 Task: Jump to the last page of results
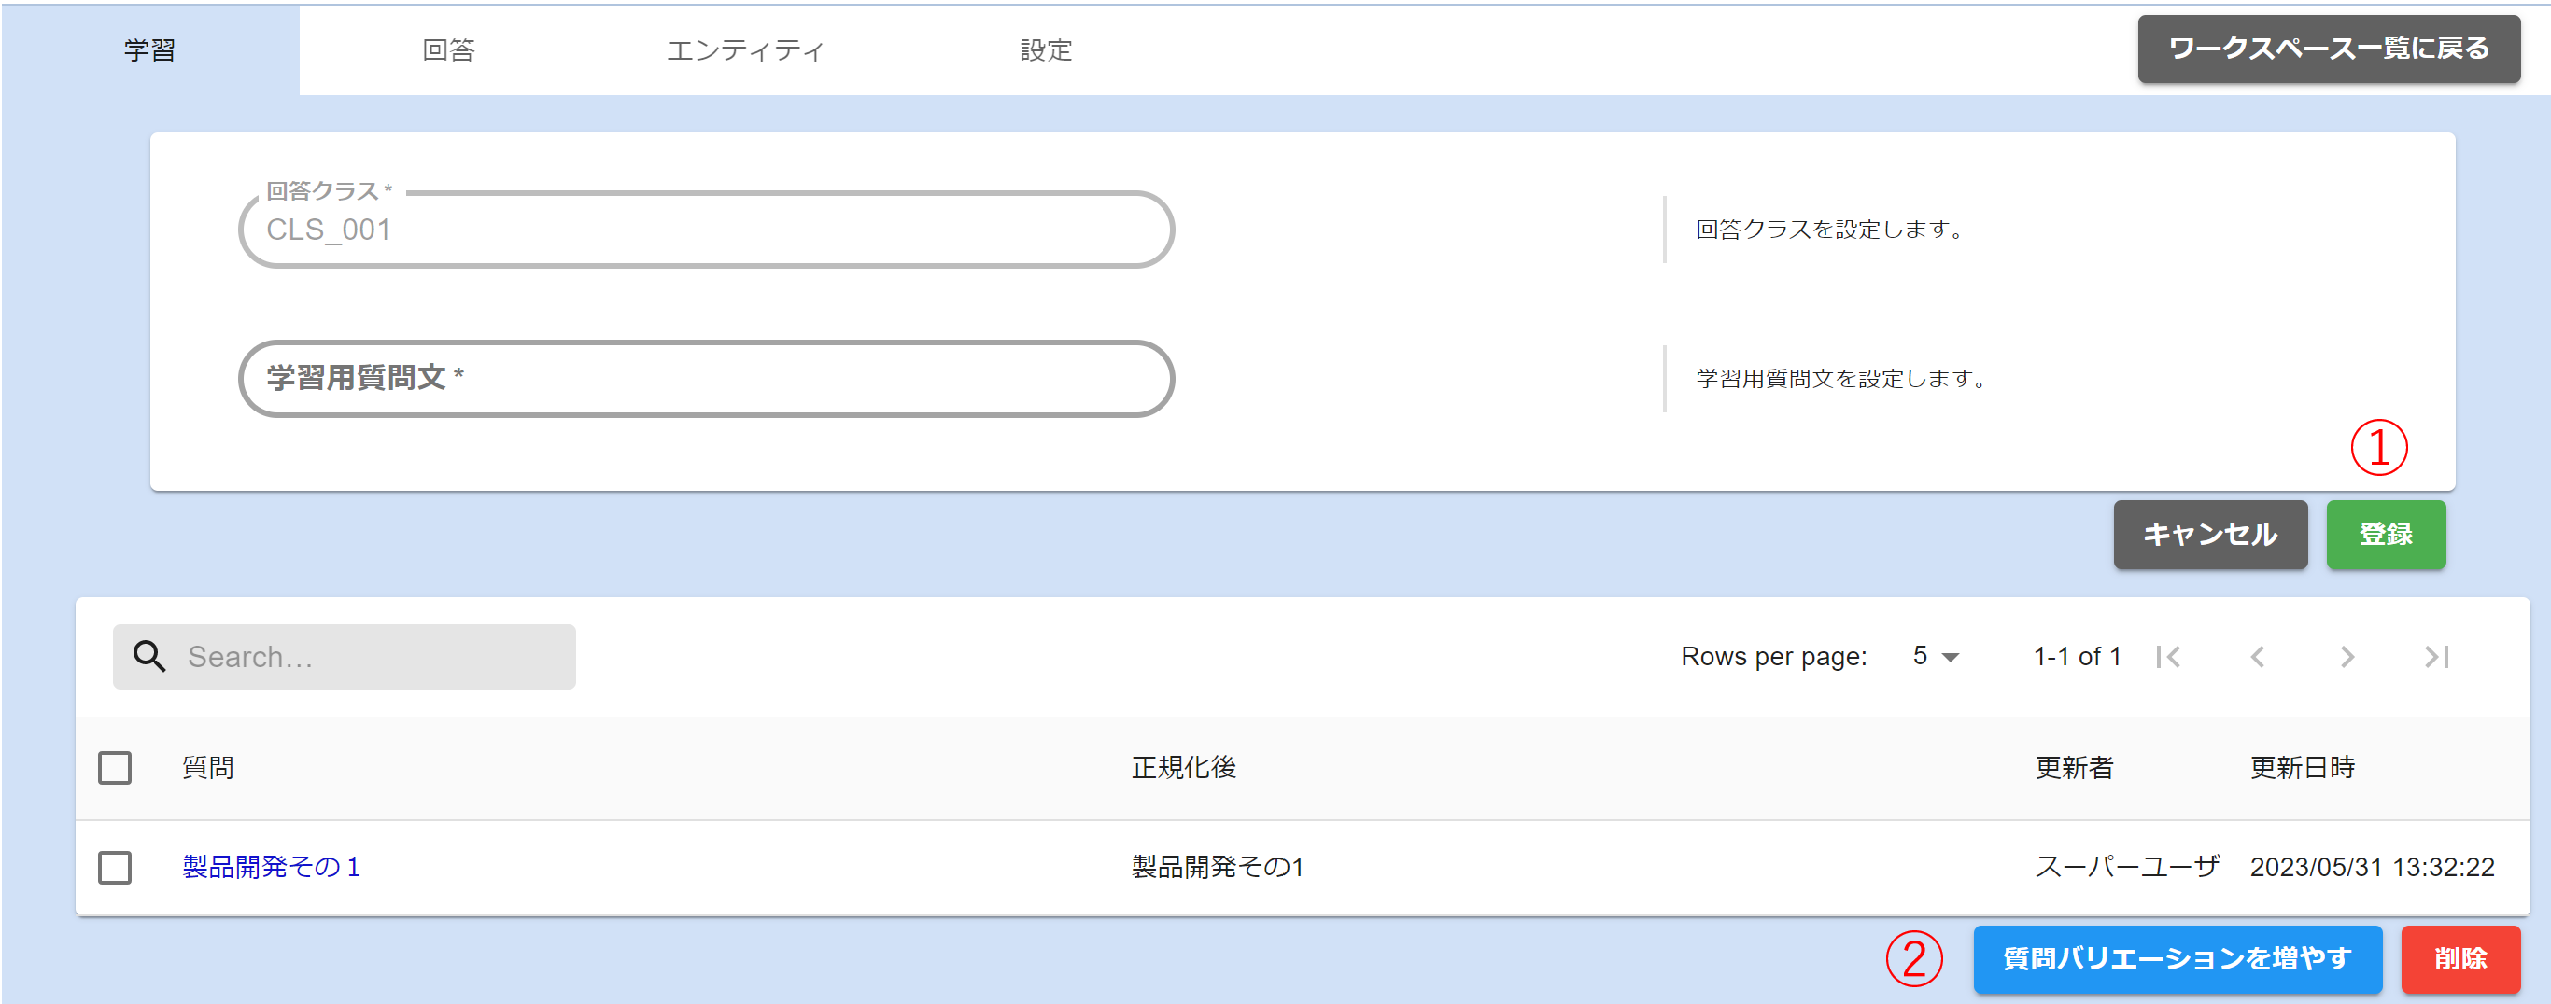click(2436, 657)
